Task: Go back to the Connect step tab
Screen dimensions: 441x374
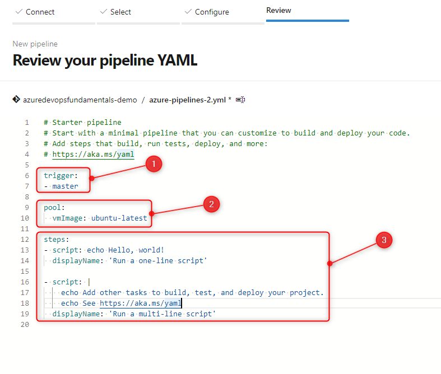Action: tap(40, 12)
